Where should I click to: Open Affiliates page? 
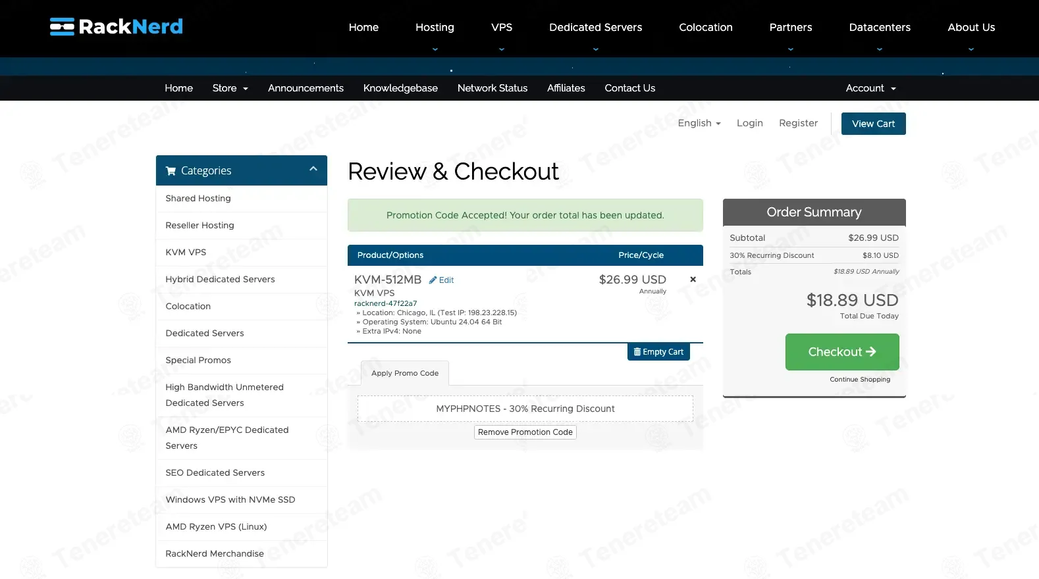[566, 88]
